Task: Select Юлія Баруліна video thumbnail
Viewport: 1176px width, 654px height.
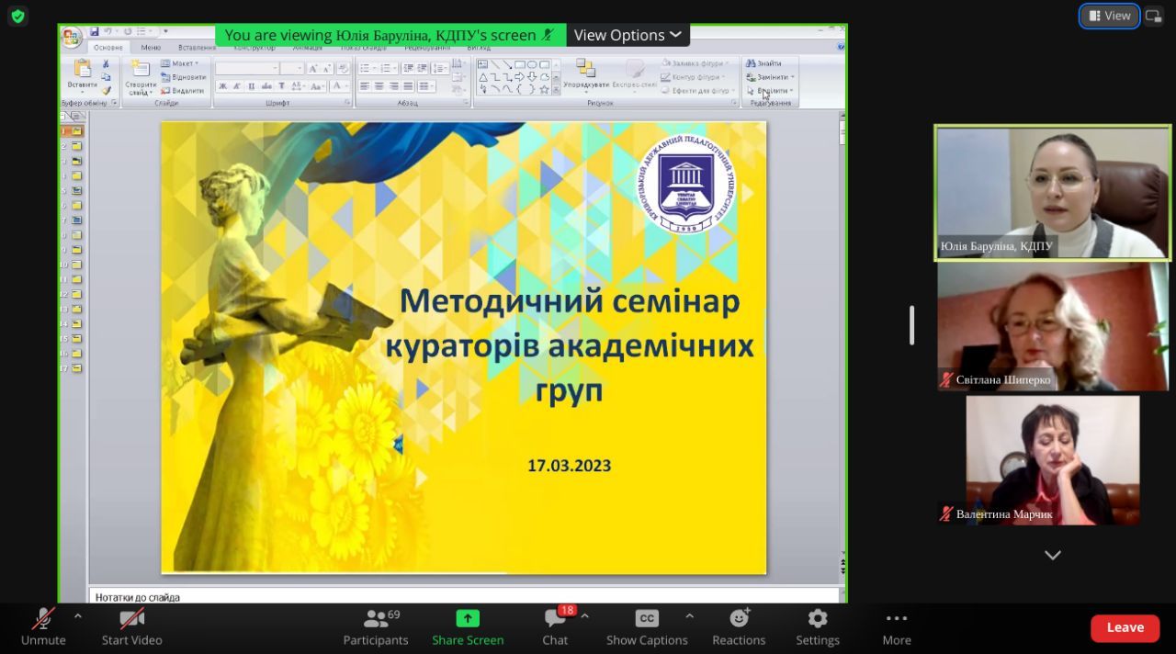Action: [1052, 193]
